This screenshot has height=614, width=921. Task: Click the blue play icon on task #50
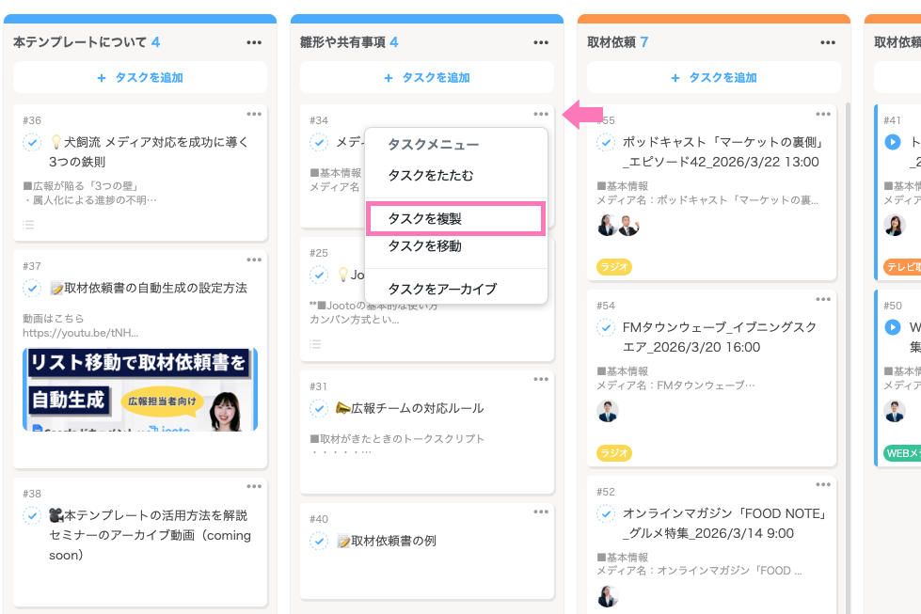[x=894, y=327]
